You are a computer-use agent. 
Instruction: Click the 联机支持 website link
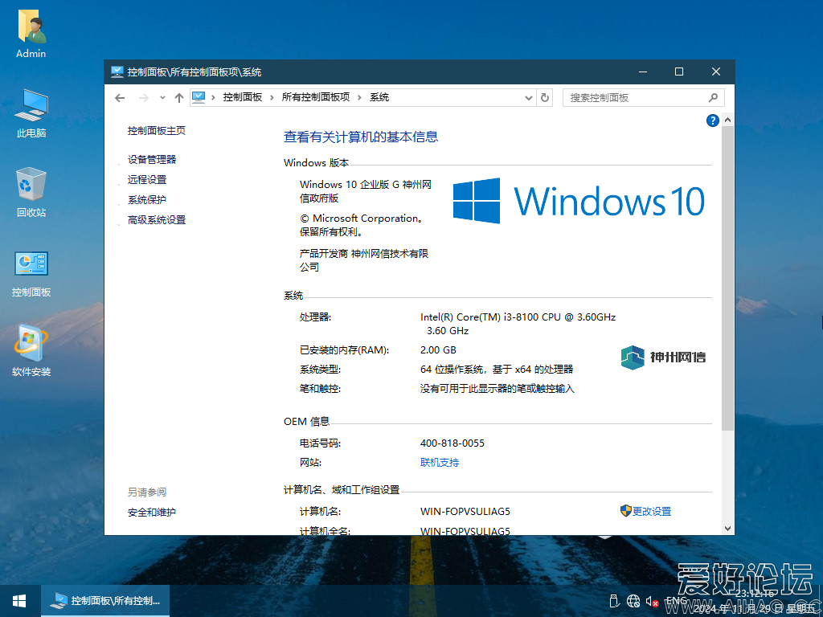(440, 463)
